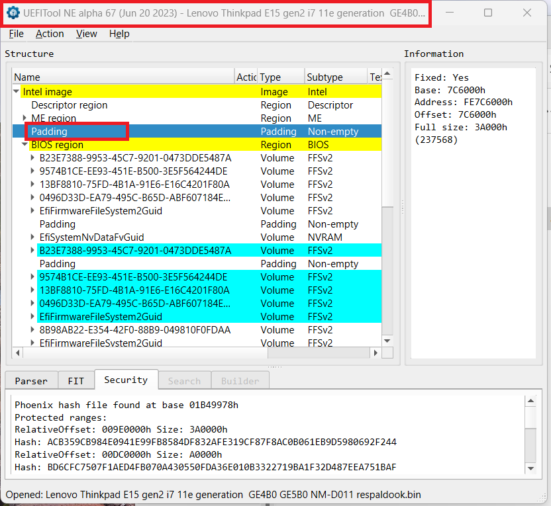Switch to the Parser tab

(x=31, y=381)
